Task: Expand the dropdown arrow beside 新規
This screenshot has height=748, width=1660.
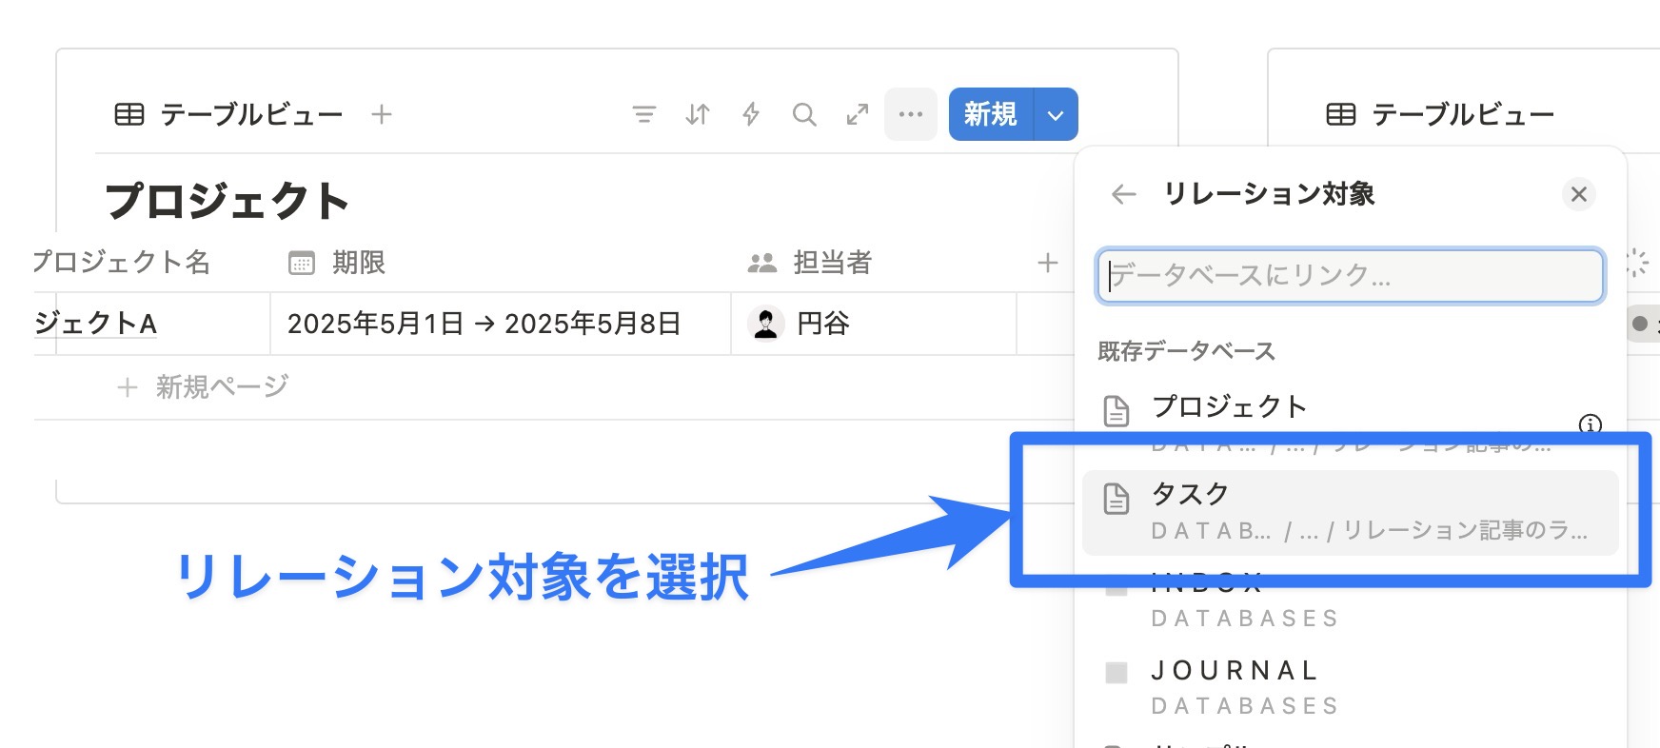Action: tap(1056, 115)
